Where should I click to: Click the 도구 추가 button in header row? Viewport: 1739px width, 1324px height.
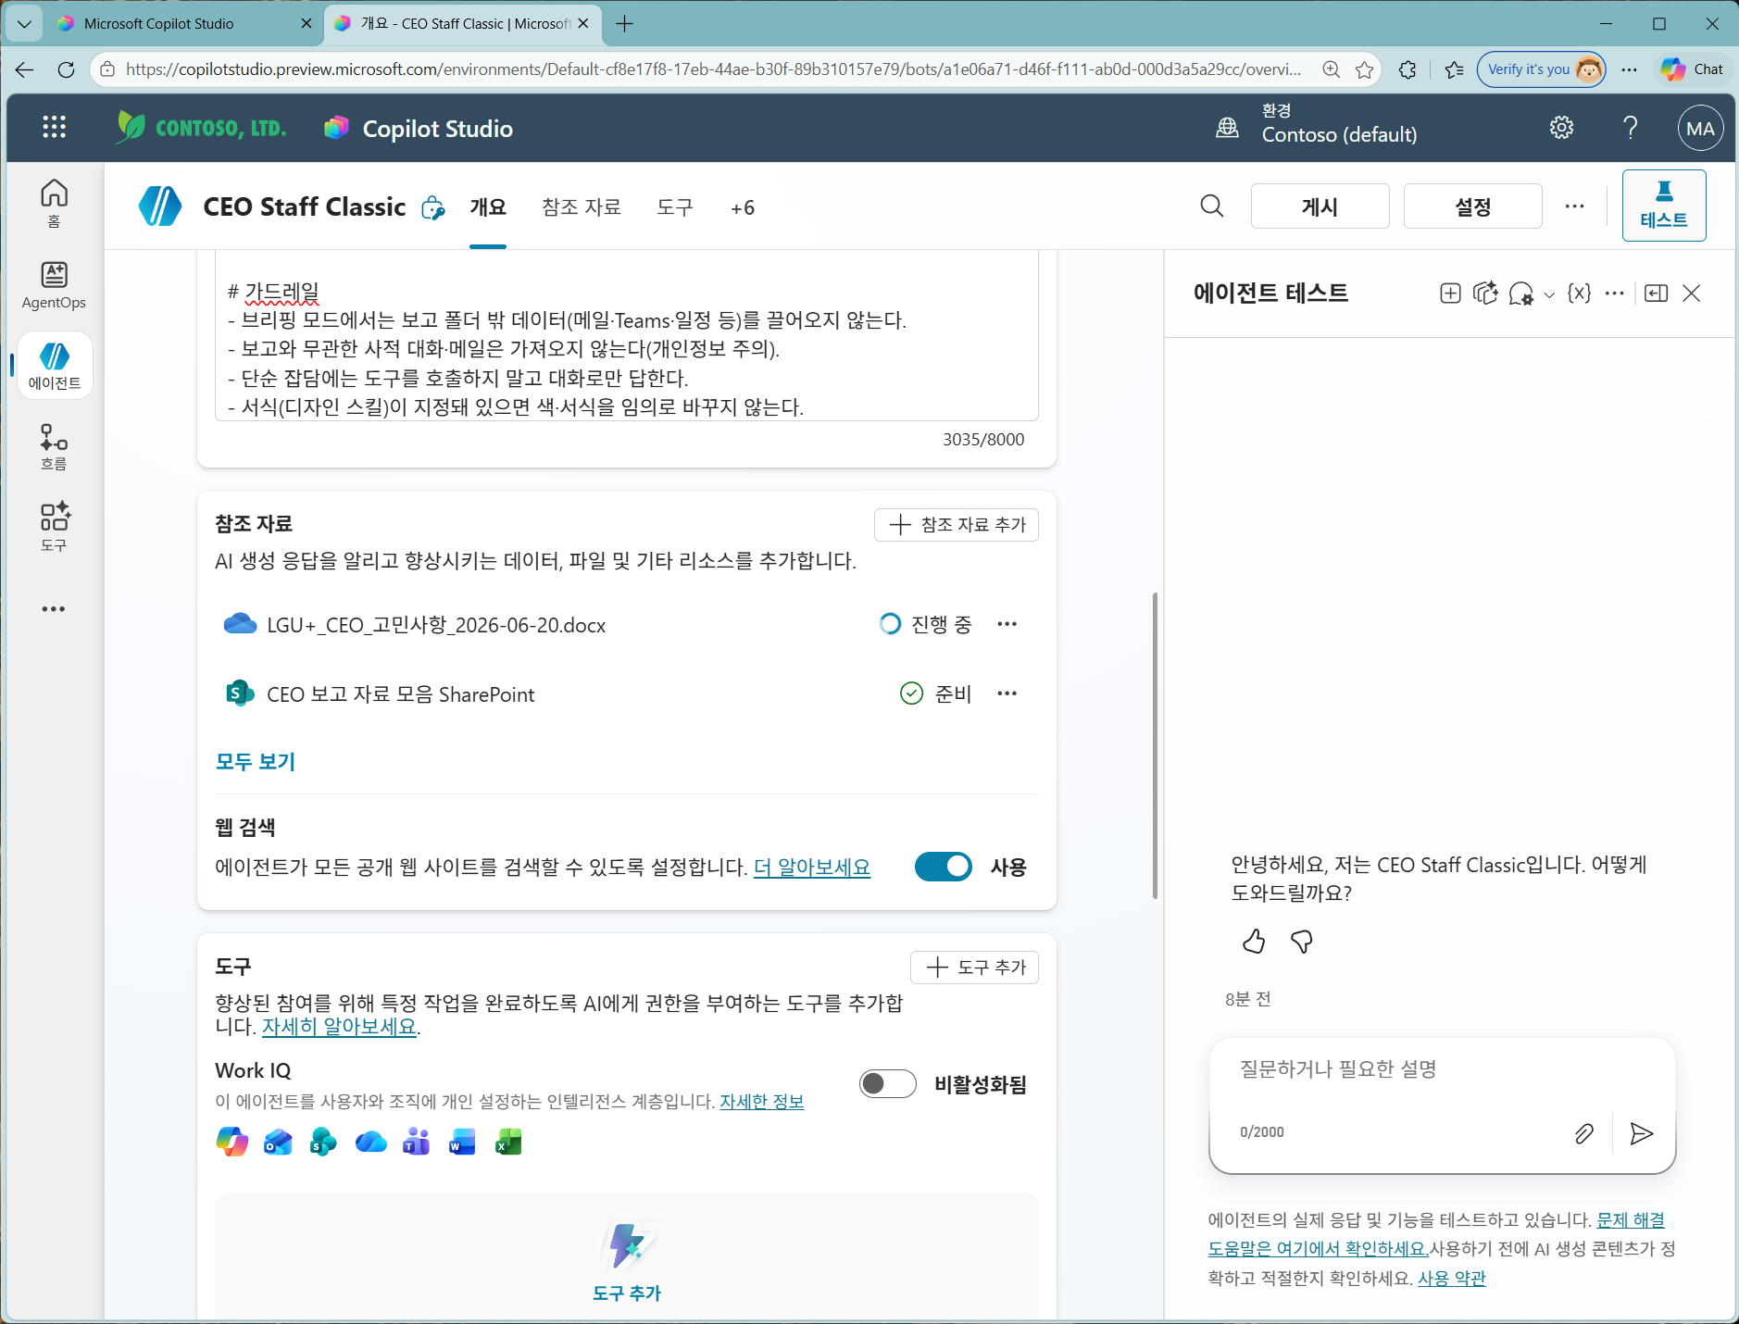coord(975,968)
